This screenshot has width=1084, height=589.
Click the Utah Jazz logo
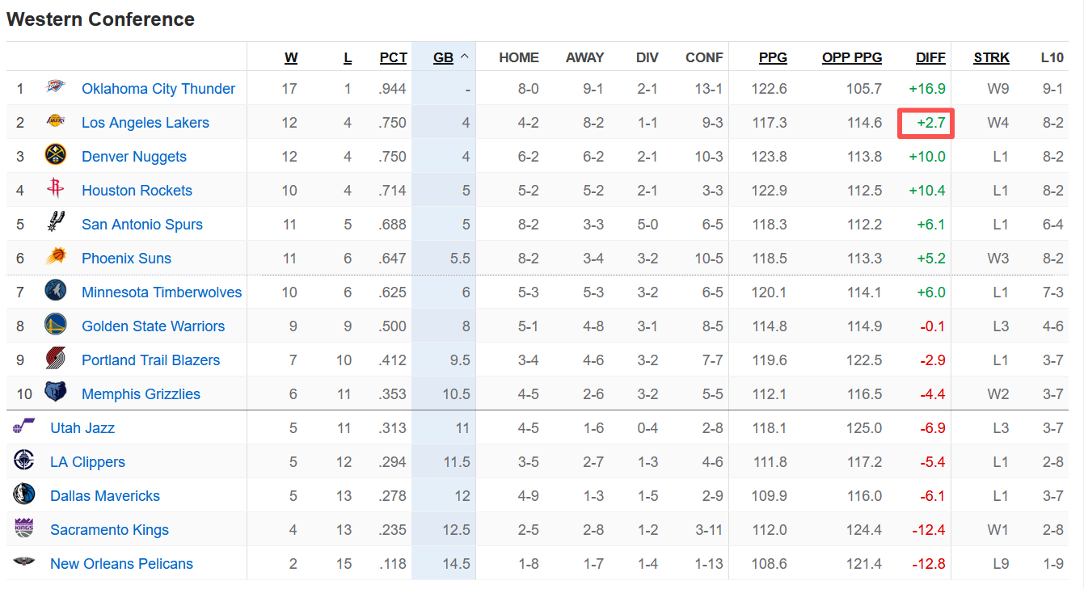click(x=24, y=427)
